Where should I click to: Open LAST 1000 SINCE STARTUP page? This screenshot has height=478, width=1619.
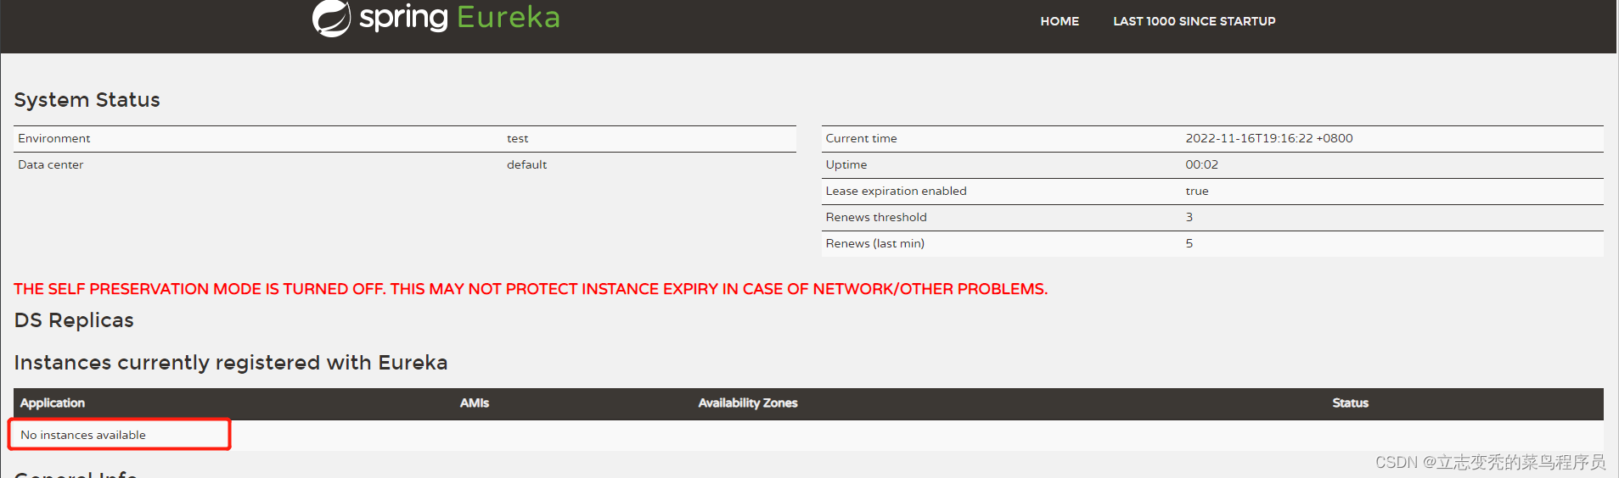(1194, 21)
